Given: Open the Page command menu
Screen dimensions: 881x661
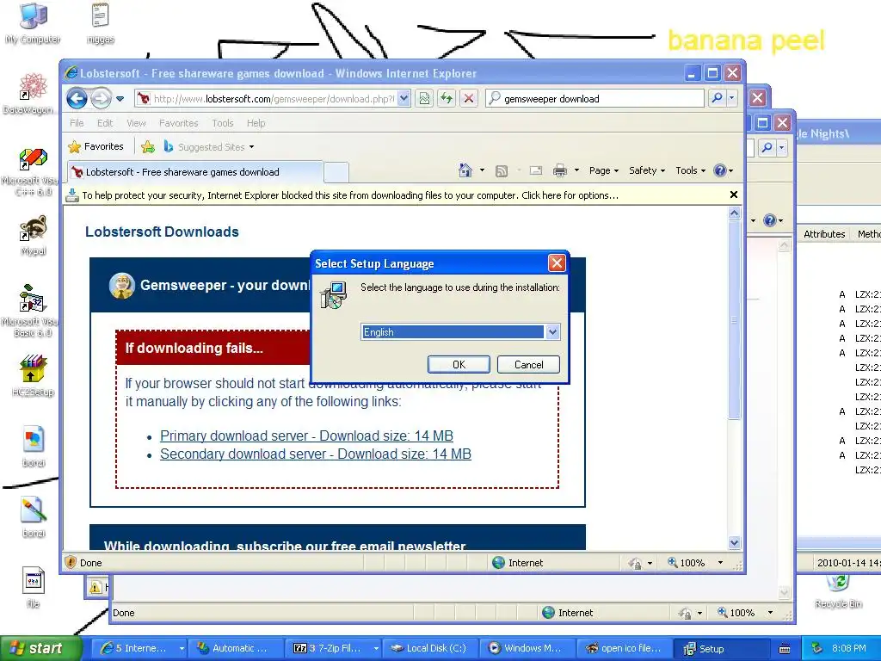Looking at the screenshot, I should (603, 170).
